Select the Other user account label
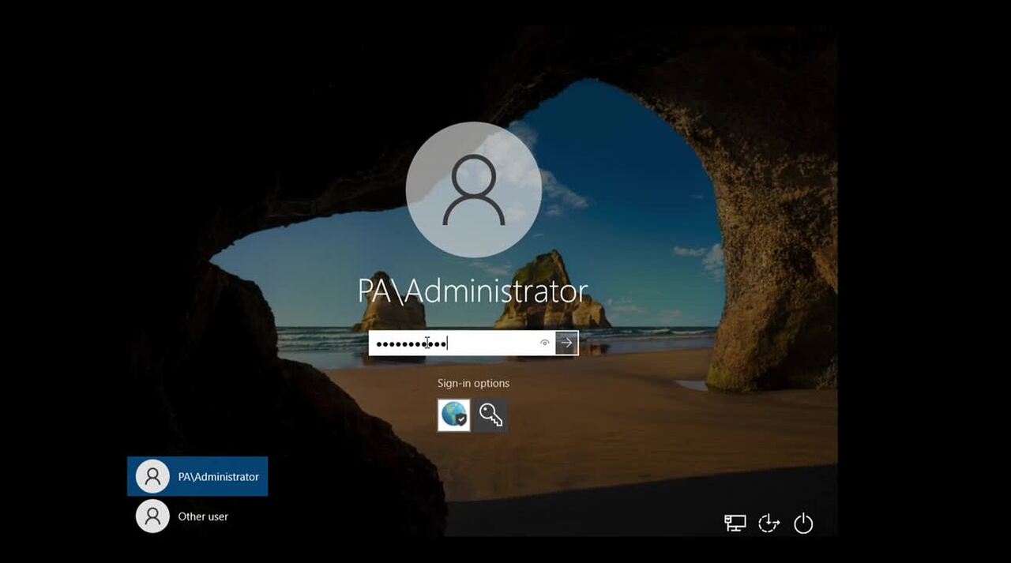The width and height of the screenshot is (1011, 563). (203, 516)
